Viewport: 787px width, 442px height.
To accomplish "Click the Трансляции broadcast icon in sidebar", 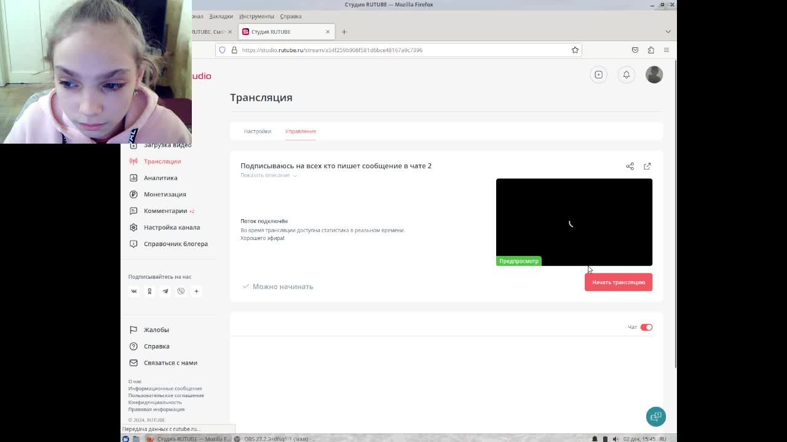I will [133, 161].
